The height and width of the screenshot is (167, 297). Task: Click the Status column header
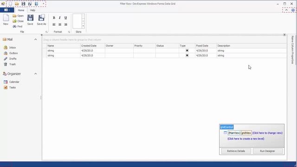(x=167, y=45)
